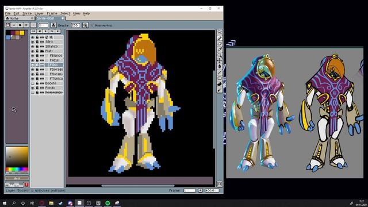Play the animation in timeline
Viewport: 368px width, 207px height.
pos(46,31)
